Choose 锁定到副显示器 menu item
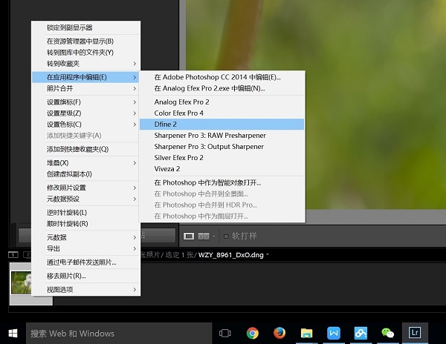Screen dimensions: 446x344 coord(85,27)
